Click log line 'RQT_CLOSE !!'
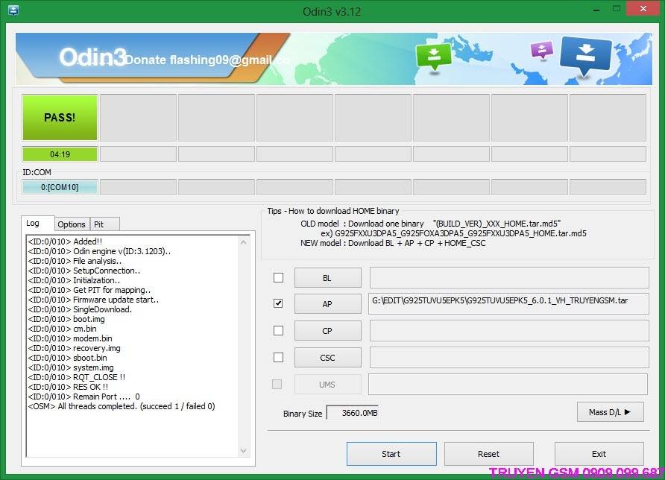 click(x=77, y=377)
